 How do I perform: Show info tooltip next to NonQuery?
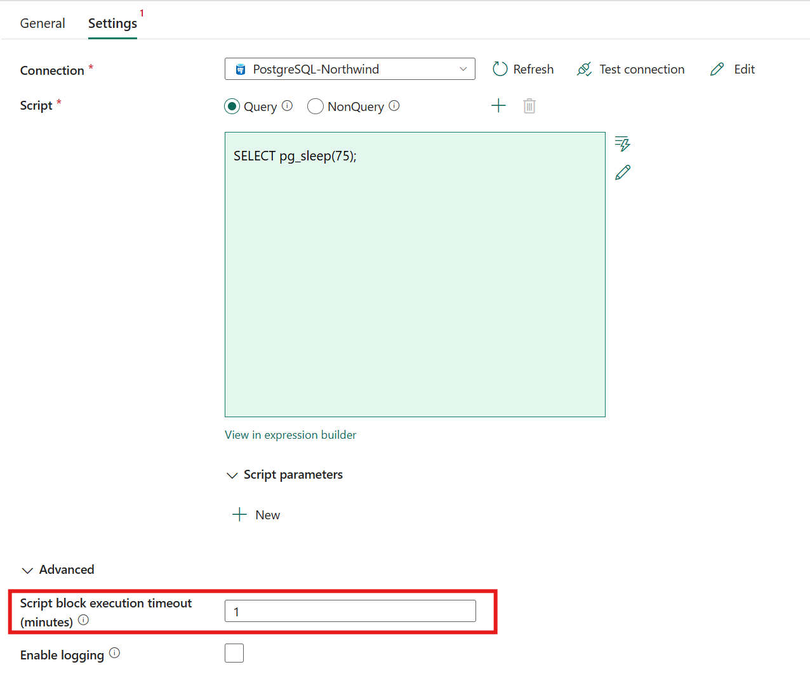[394, 106]
